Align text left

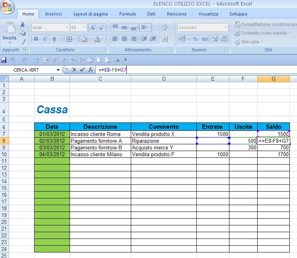tap(115, 39)
